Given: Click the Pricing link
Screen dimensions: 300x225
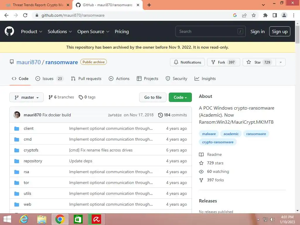Looking at the screenshot, I should pos(122,32).
